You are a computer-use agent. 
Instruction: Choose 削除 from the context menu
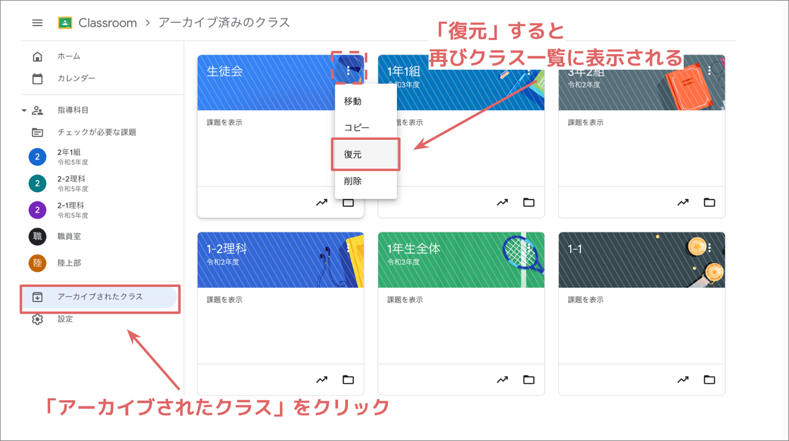click(x=366, y=181)
